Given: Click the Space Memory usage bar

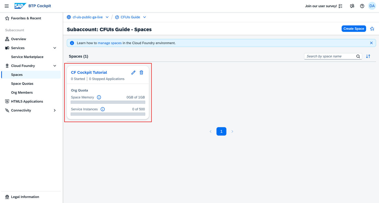Looking at the screenshot, I should pyautogui.click(x=108, y=102).
